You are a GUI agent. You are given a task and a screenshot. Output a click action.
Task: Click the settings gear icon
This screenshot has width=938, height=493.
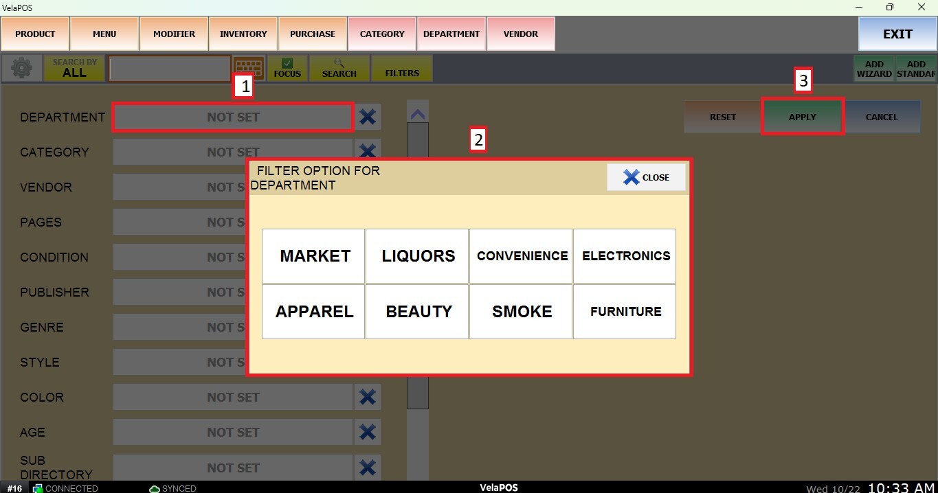click(x=21, y=68)
